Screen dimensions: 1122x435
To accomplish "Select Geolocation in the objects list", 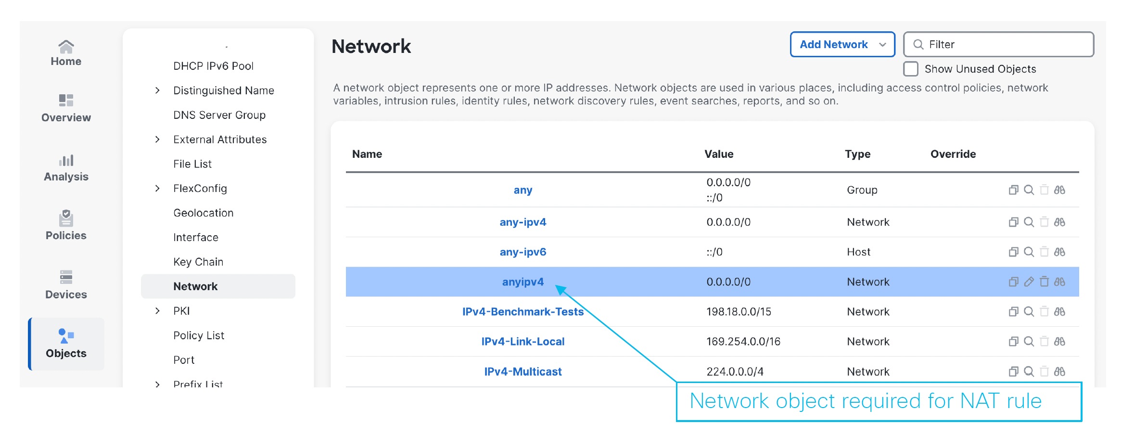I will [x=203, y=213].
